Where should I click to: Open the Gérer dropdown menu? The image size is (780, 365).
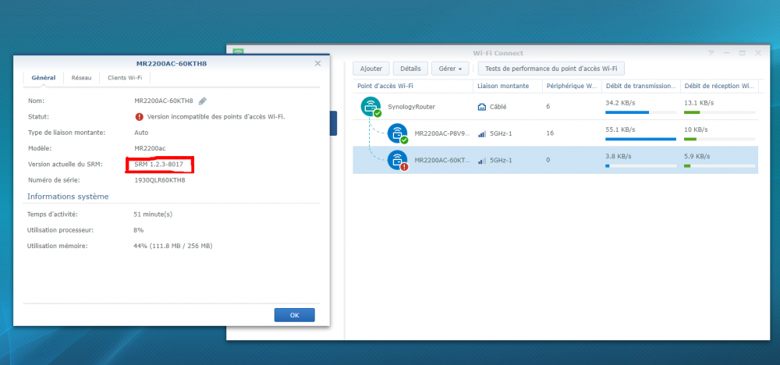450,69
